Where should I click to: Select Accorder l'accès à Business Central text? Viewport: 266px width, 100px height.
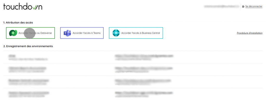point(141,33)
